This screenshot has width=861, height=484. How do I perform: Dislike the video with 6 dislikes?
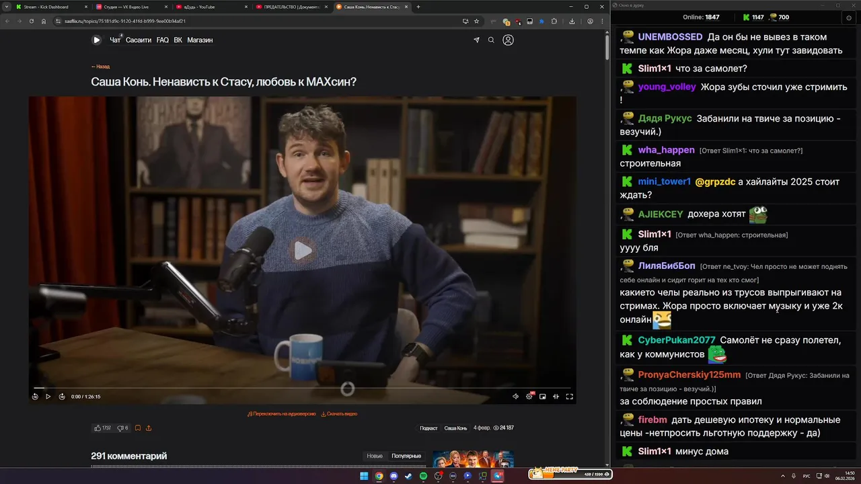122,428
